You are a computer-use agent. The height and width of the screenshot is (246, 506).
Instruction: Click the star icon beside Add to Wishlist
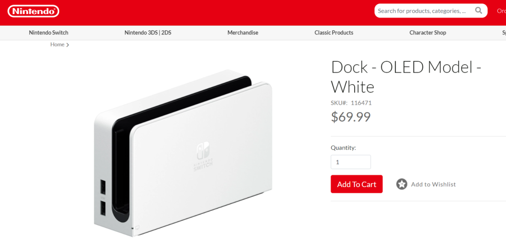[402, 184]
